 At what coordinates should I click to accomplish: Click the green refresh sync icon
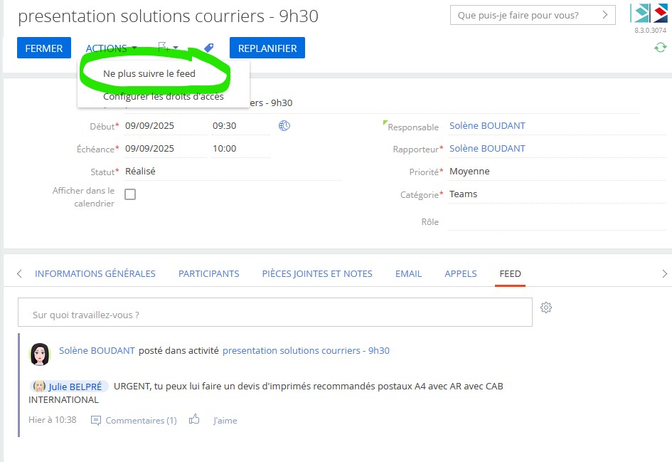661,48
